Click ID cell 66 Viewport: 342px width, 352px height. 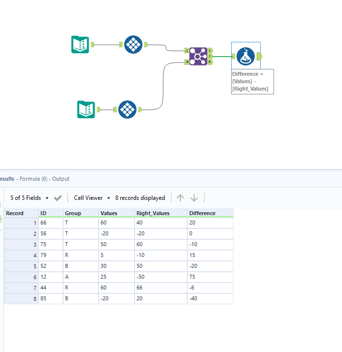(x=51, y=223)
